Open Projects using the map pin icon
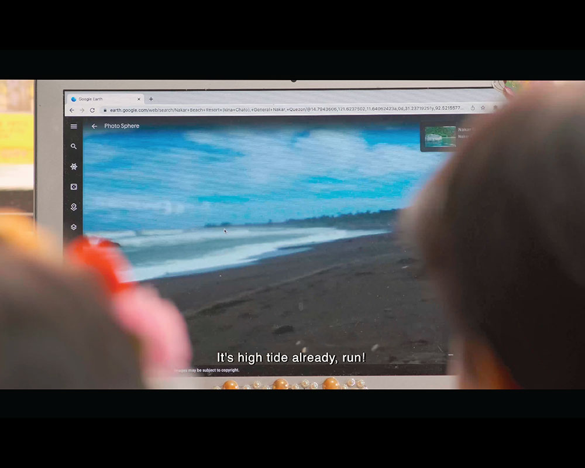The height and width of the screenshot is (468, 585). tap(74, 207)
